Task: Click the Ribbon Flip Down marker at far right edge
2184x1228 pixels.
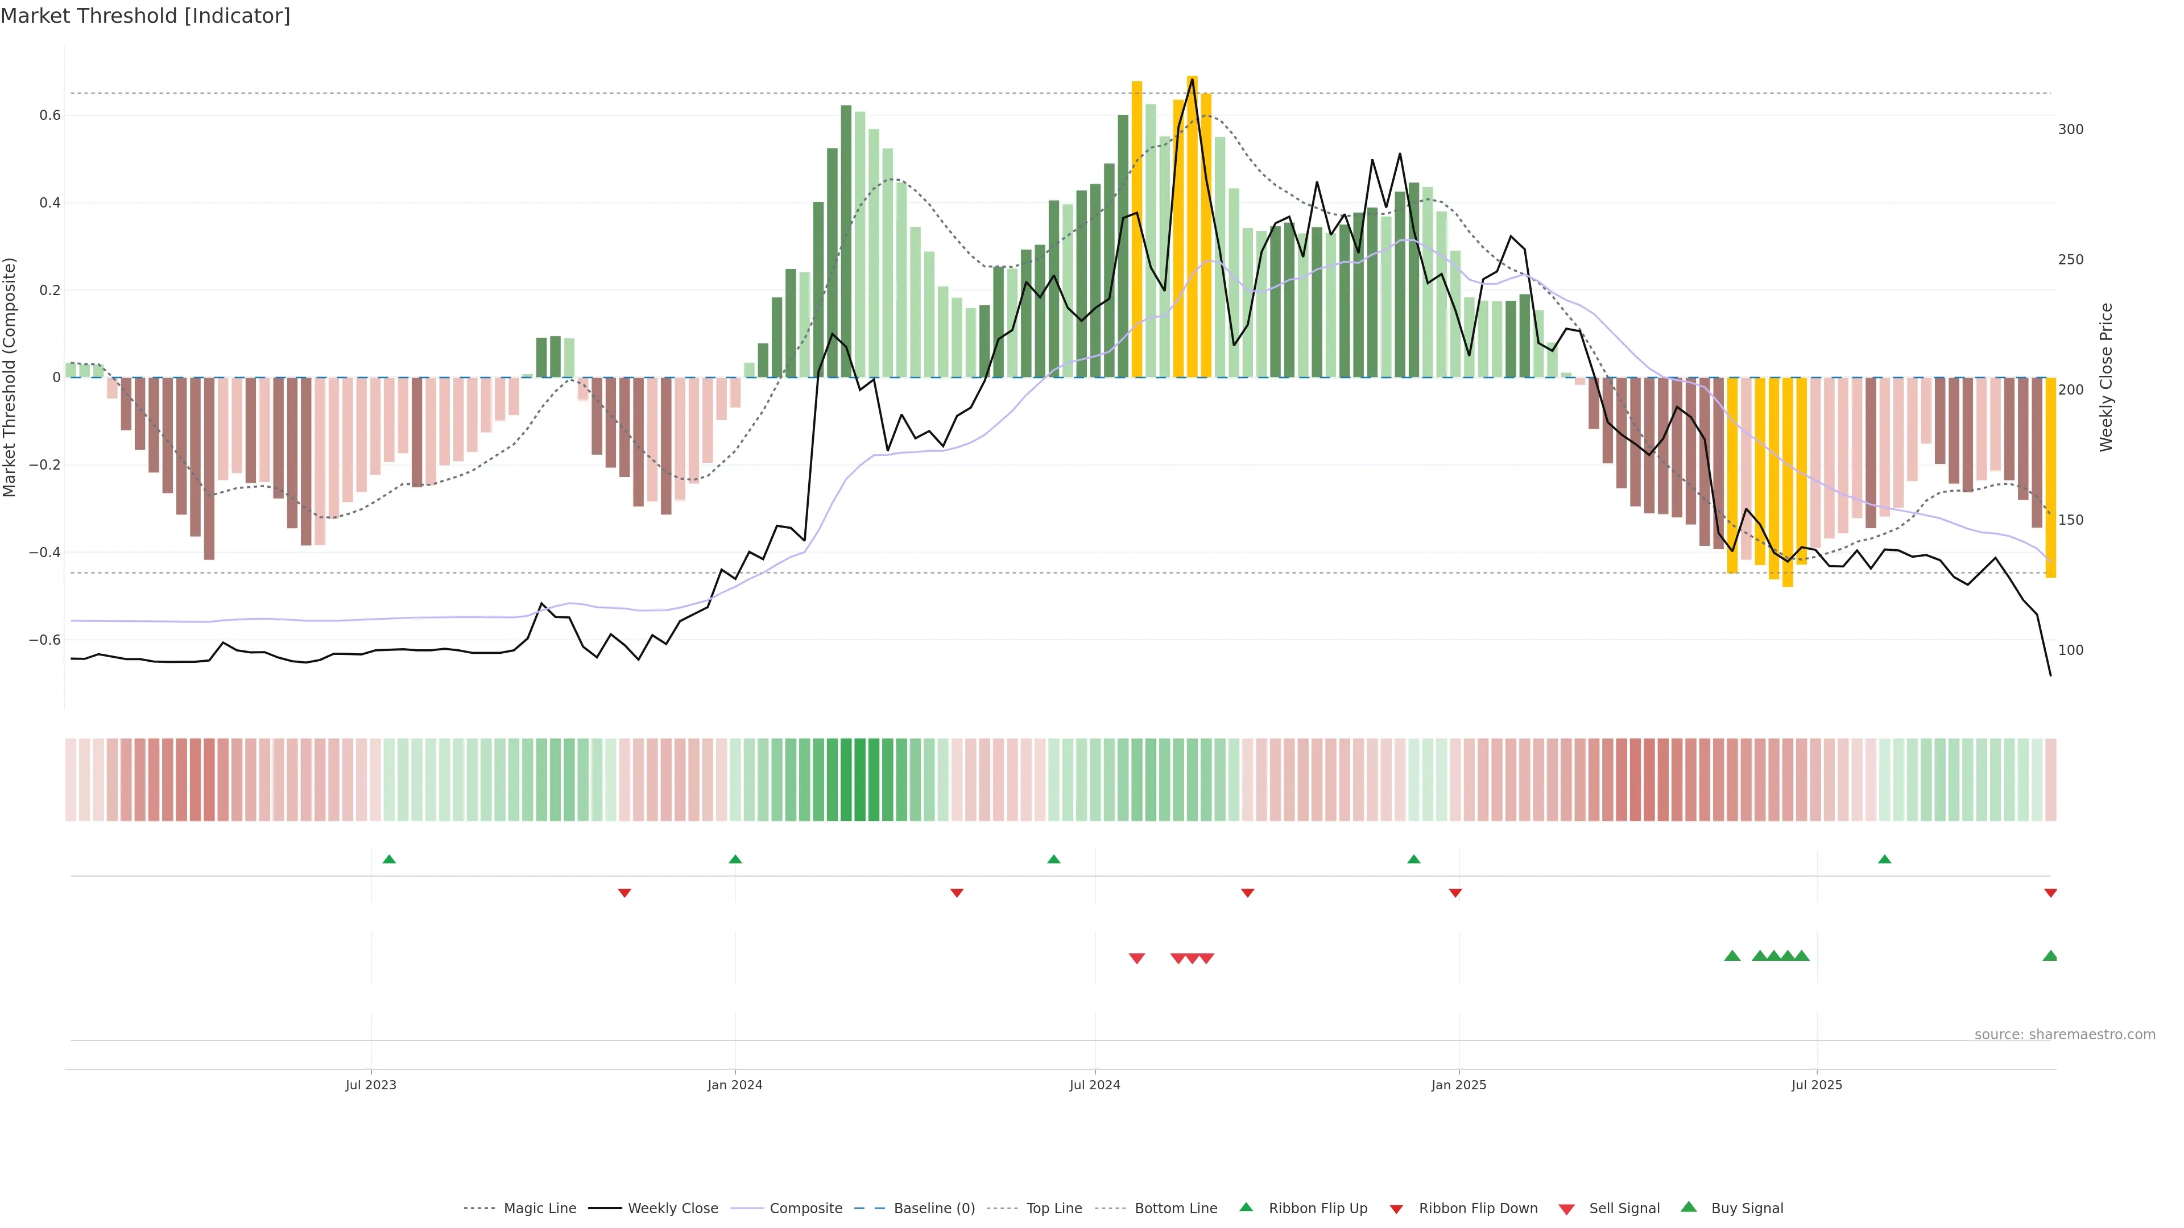Action: point(2050,893)
